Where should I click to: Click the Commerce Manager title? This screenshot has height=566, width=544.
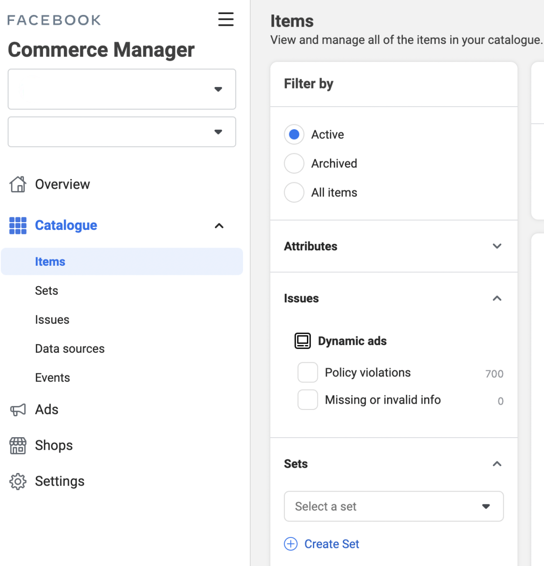click(x=102, y=50)
